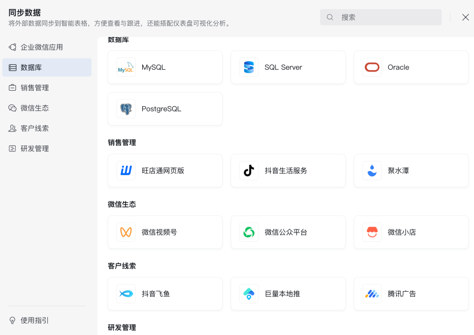Open the 腾讯广告 sync card

[411, 294]
